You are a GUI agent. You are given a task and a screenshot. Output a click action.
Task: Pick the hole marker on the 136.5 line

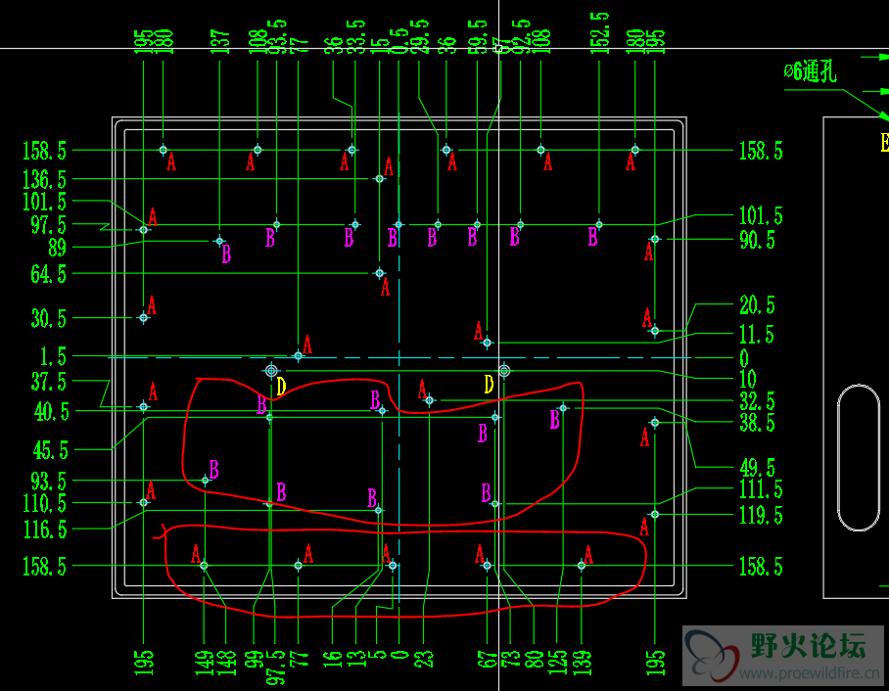click(x=380, y=179)
